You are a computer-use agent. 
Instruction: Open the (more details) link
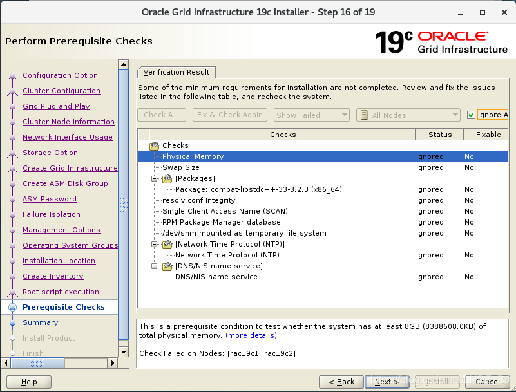pos(251,335)
